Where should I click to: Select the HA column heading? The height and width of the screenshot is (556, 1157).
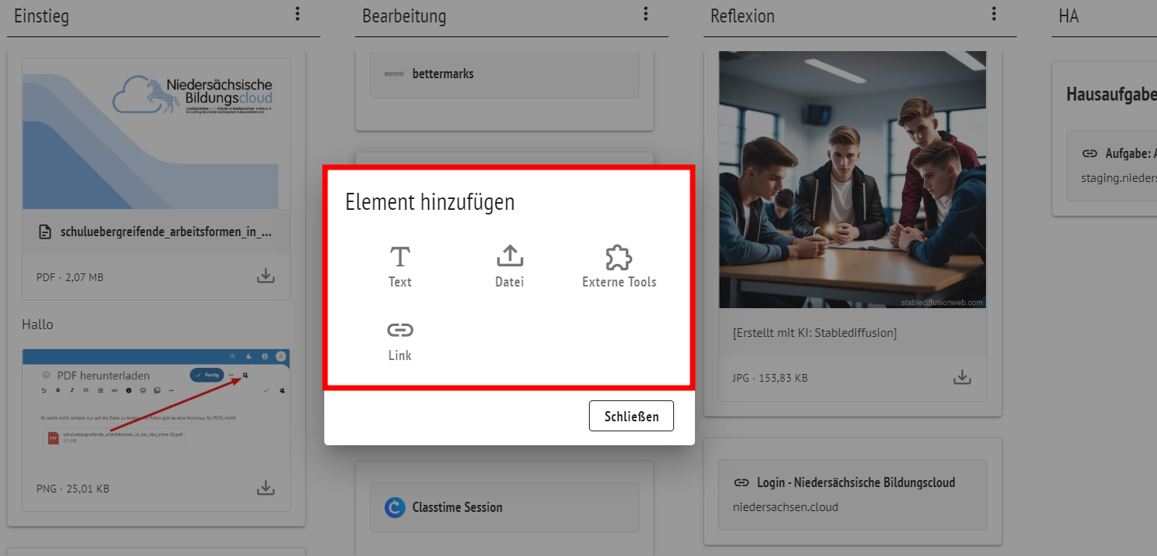pos(1069,15)
